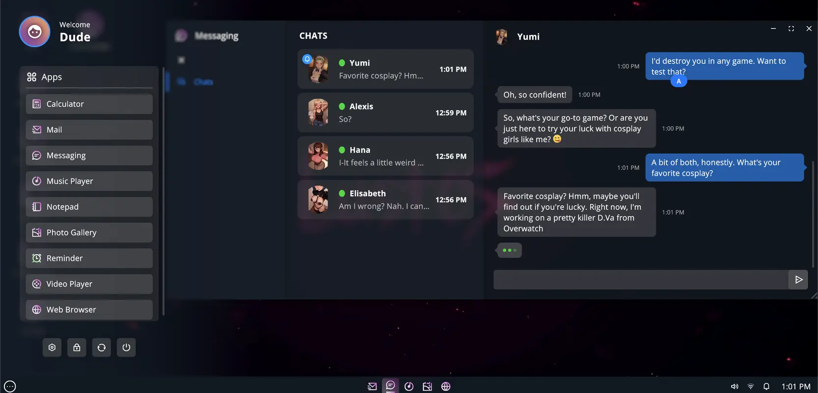This screenshot has width=818, height=393.
Task: Launch Web Browser from the taskbar
Action: coord(446,386)
